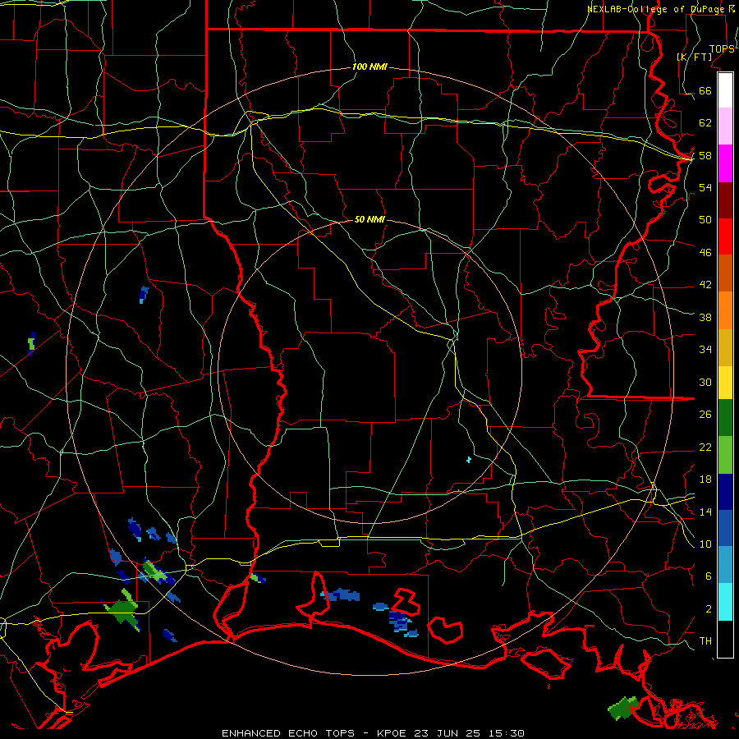This screenshot has height=739, width=739.
Task: Click the burnt orange 46 kft swatch
Action: click(725, 273)
